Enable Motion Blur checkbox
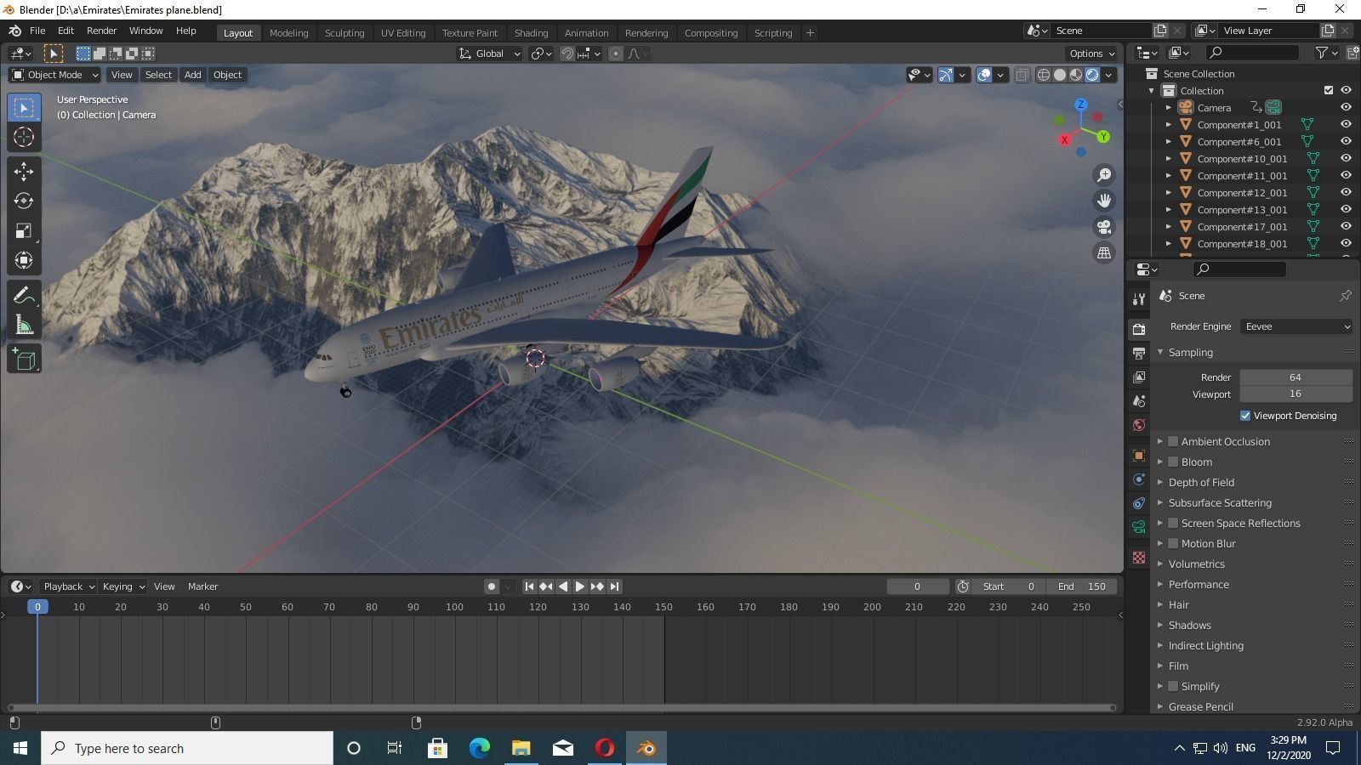Viewport: 1361px width, 765px height. click(x=1173, y=543)
